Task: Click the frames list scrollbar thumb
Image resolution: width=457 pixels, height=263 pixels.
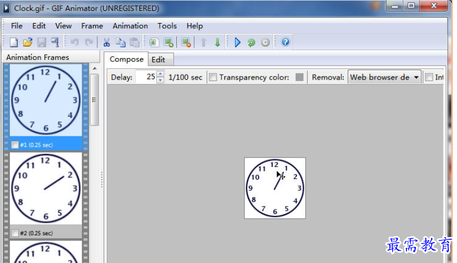Action: 94,100
